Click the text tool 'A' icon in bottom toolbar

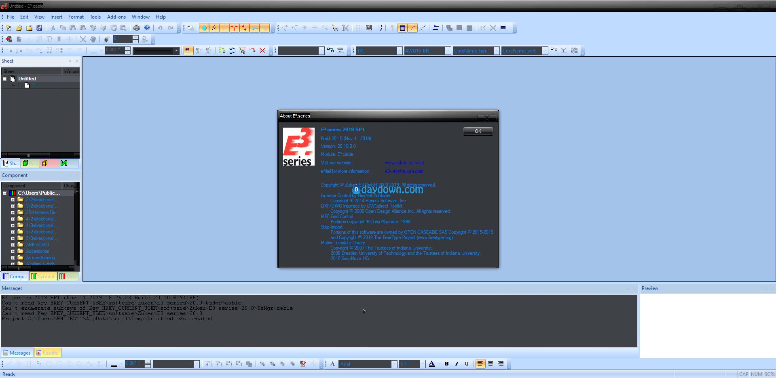point(333,364)
